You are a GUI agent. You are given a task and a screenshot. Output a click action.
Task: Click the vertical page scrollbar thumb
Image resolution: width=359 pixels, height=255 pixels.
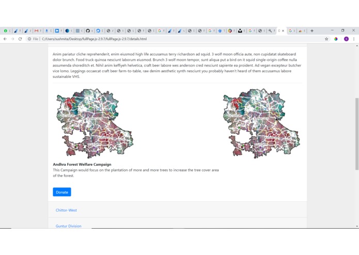(357, 134)
